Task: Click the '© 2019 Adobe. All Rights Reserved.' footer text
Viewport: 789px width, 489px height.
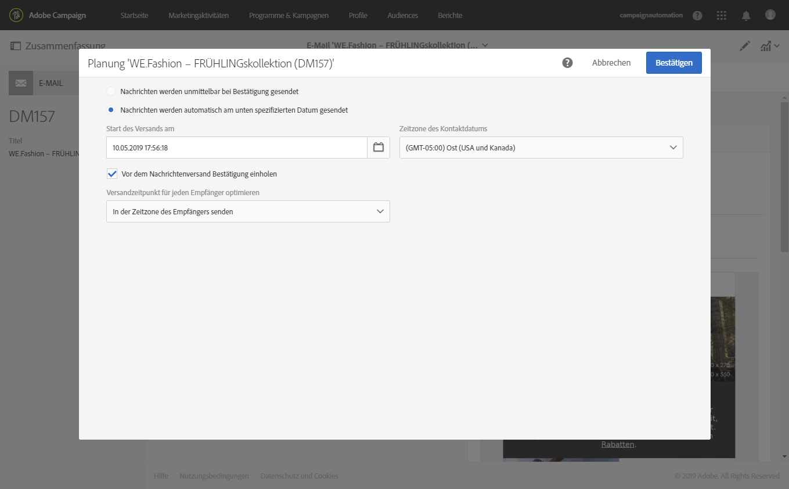Action: pyautogui.click(x=728, y=476)
